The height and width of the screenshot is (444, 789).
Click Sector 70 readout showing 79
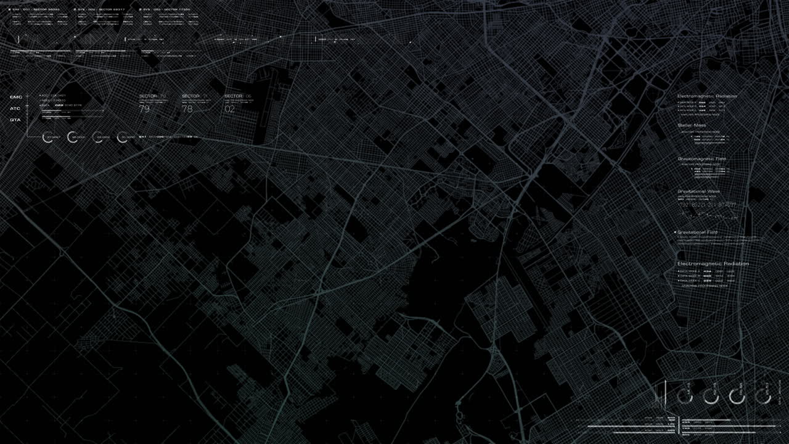click(144, 109)
